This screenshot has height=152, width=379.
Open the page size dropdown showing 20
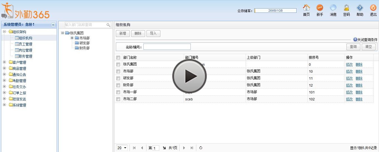click(x=122, y=148)
